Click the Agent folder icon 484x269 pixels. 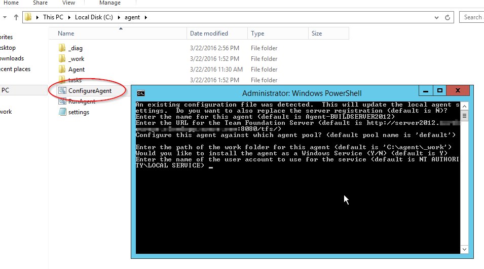62,70
